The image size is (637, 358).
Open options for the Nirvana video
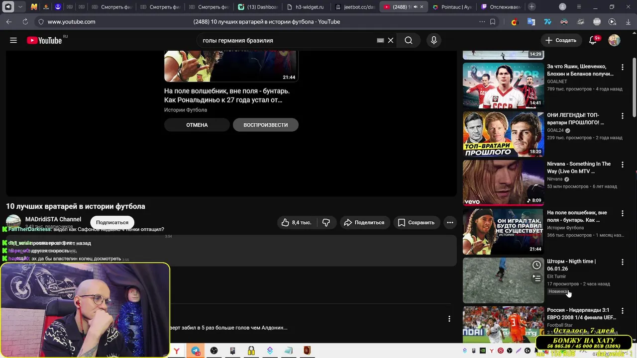pos(622,165)
